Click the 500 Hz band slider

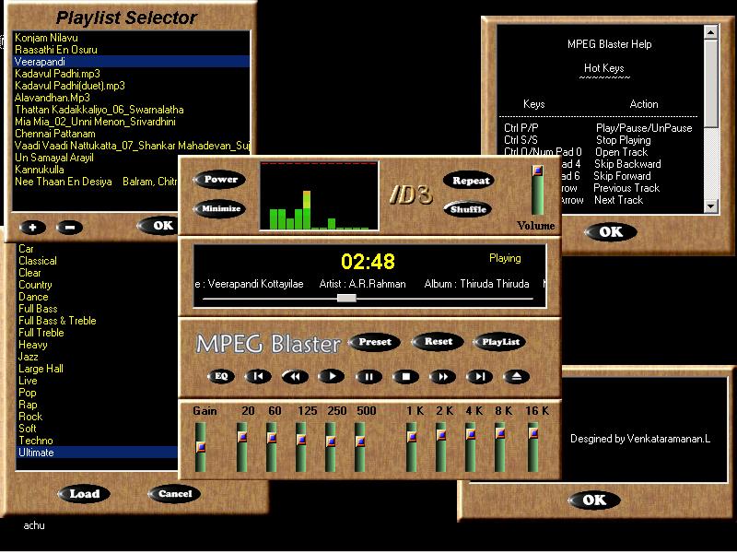point(360,441)
